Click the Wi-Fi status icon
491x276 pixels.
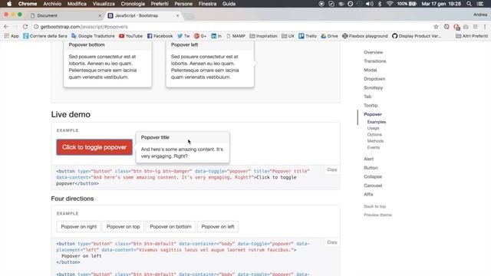tap(390, 4)
